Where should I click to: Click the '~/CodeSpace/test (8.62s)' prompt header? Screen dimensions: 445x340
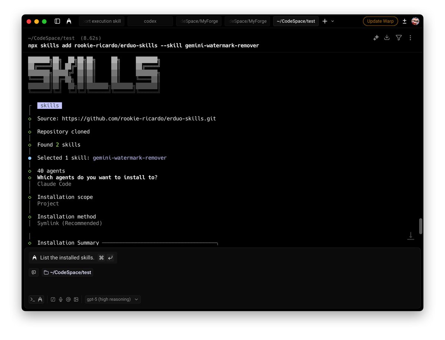point(65,38)
